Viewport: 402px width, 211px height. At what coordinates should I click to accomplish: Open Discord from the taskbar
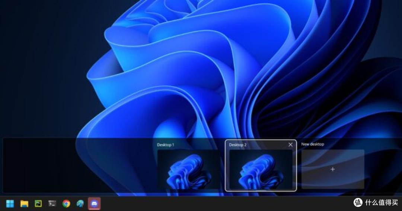coord(94,204)
